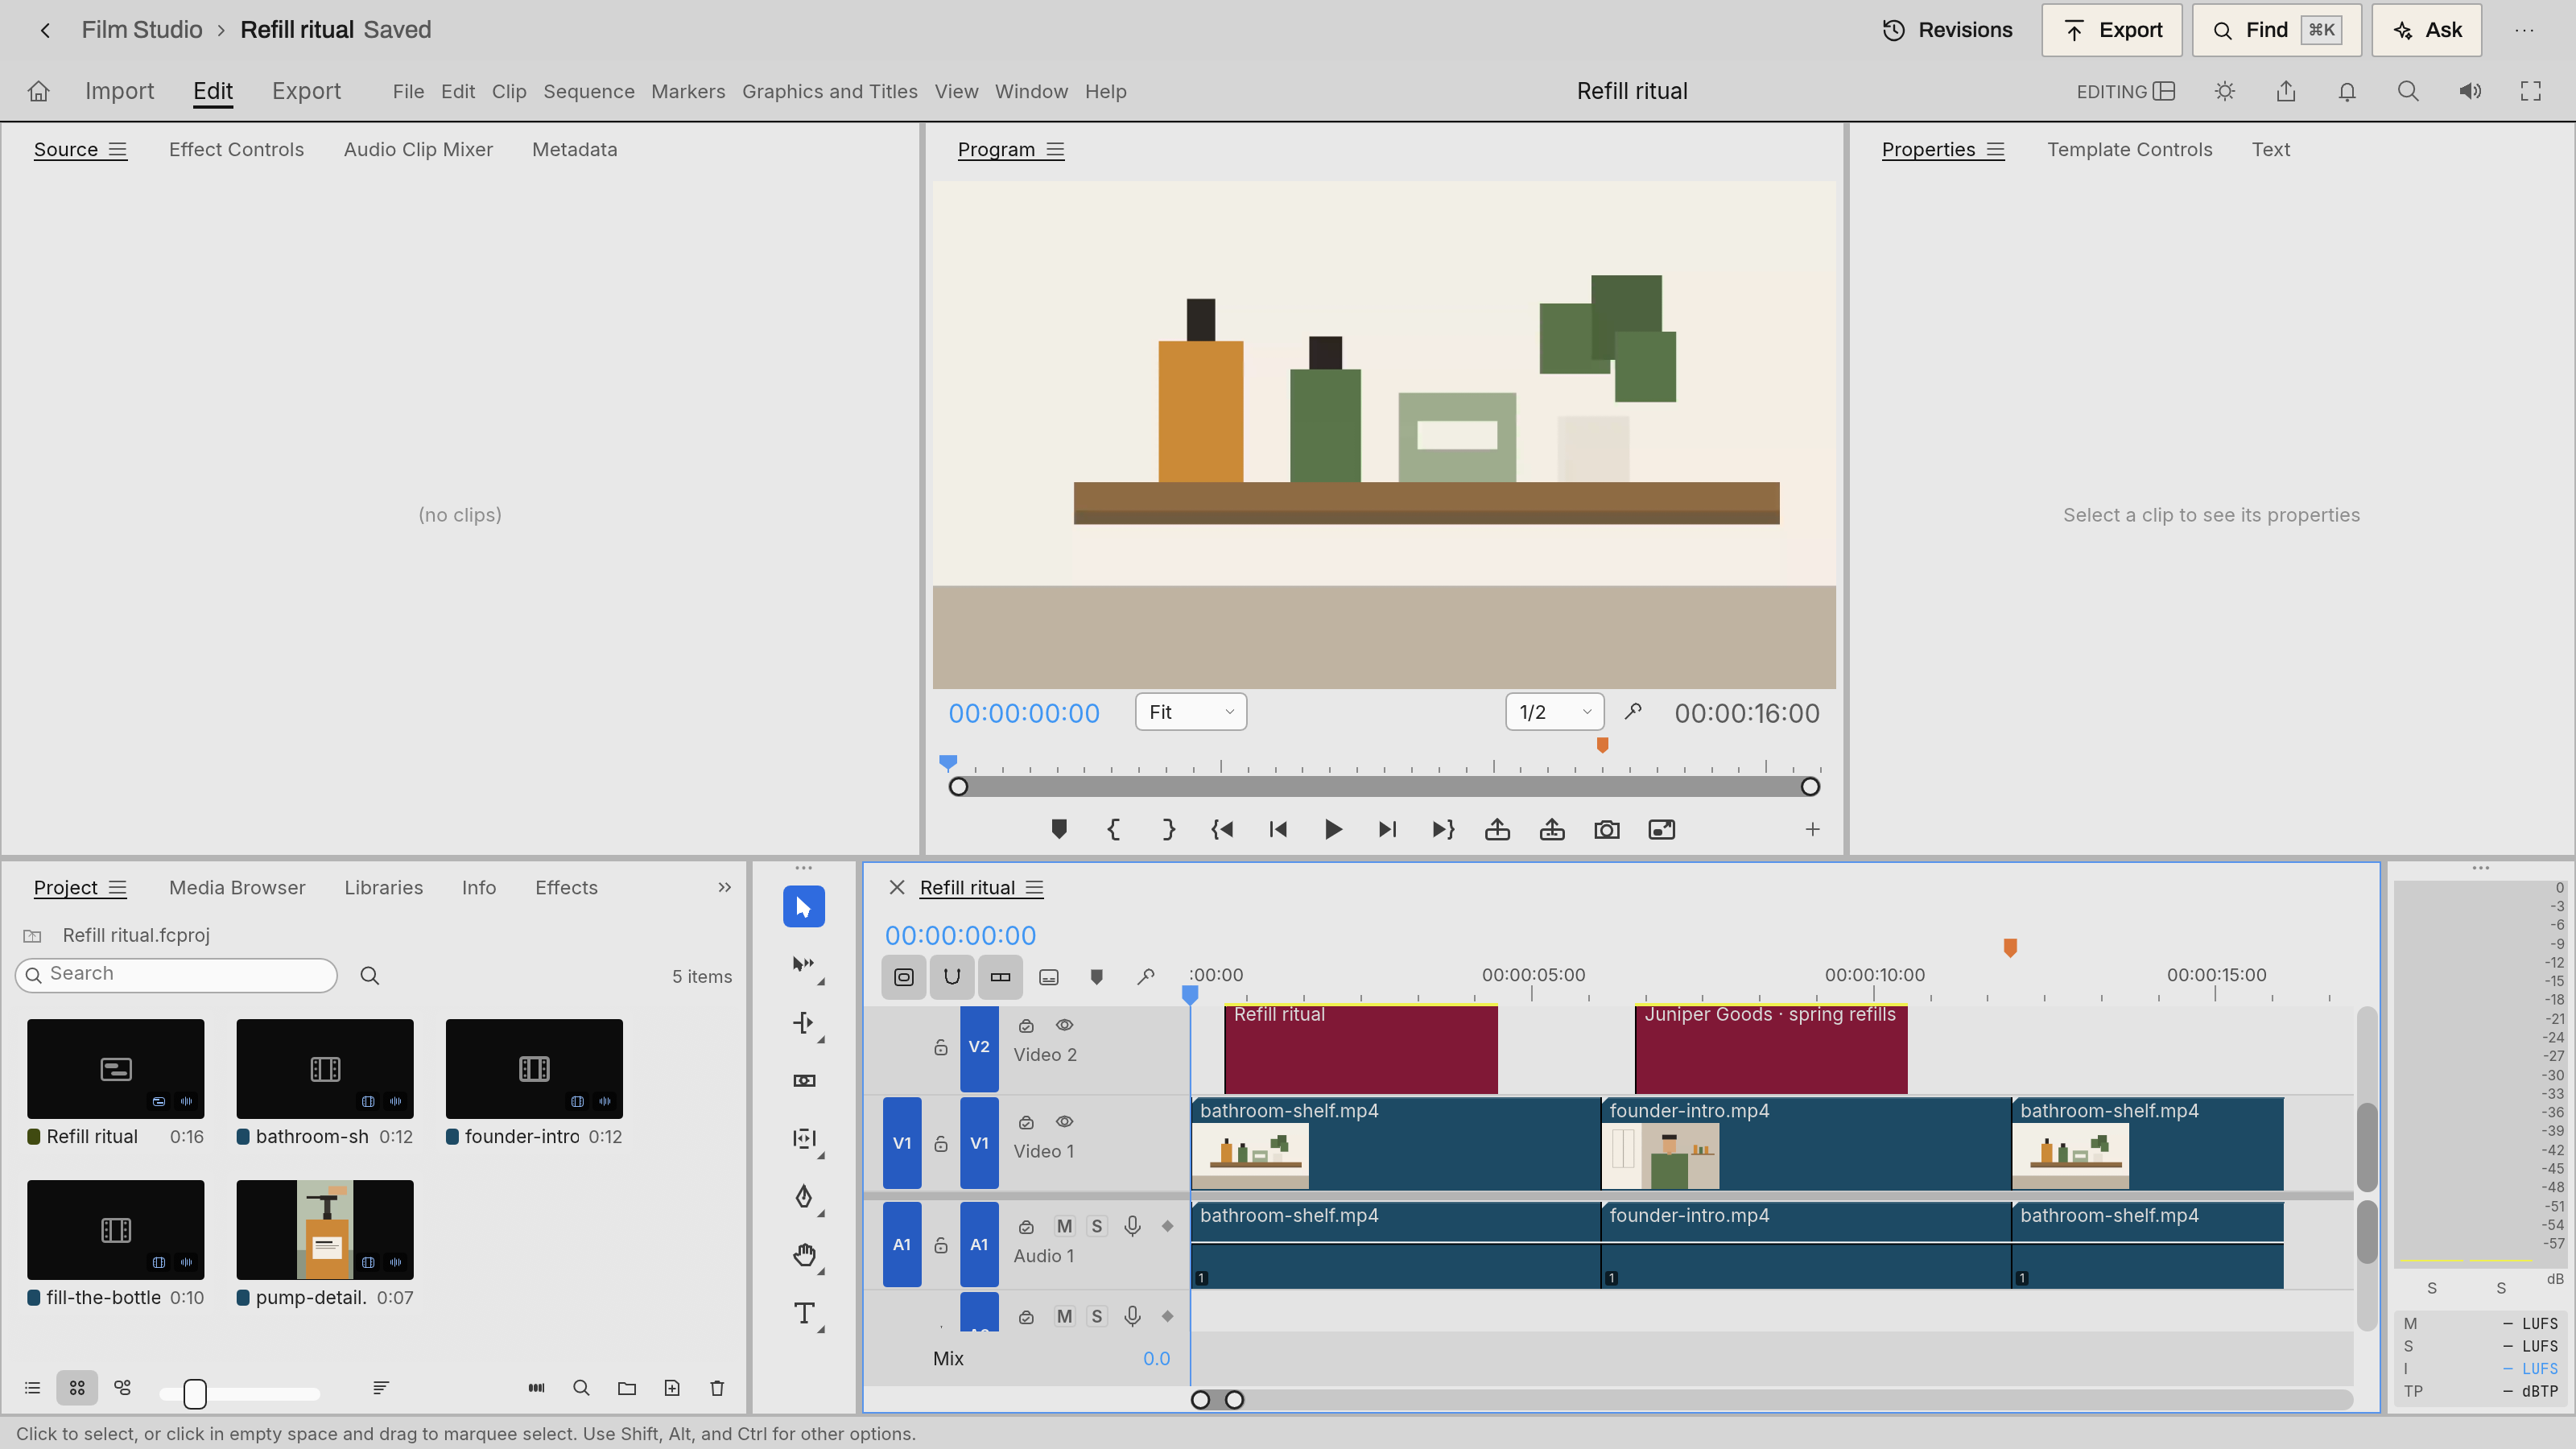Delete selected item with trash icon
This screenshot has height=1449, width=2576.
pos(717,1388)
